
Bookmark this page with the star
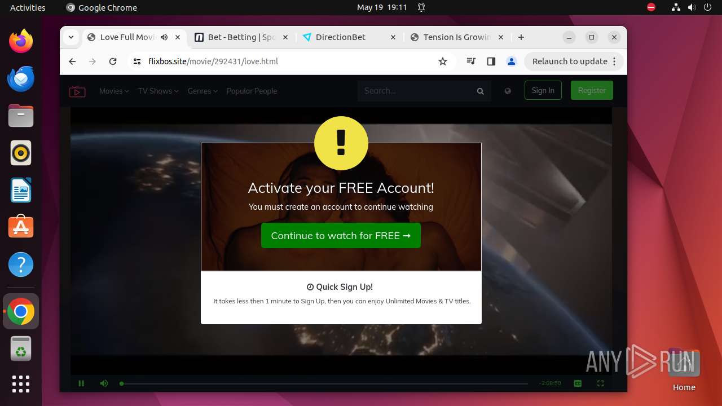(443, 61)
